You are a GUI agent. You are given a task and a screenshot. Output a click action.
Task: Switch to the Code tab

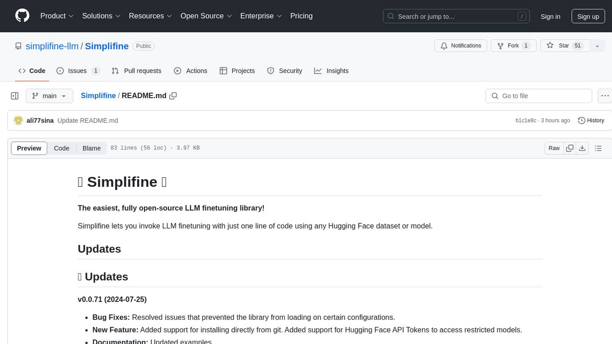point(32,71)
